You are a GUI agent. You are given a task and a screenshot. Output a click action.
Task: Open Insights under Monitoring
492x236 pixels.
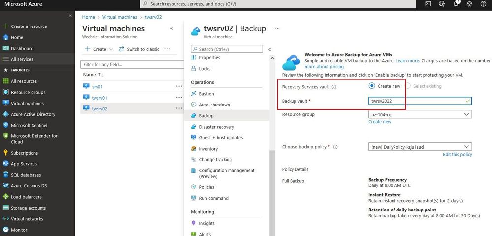207,224
